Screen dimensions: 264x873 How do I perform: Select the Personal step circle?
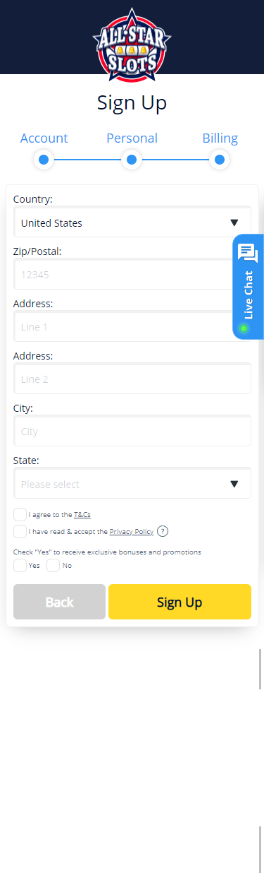(x=132, y=160)
